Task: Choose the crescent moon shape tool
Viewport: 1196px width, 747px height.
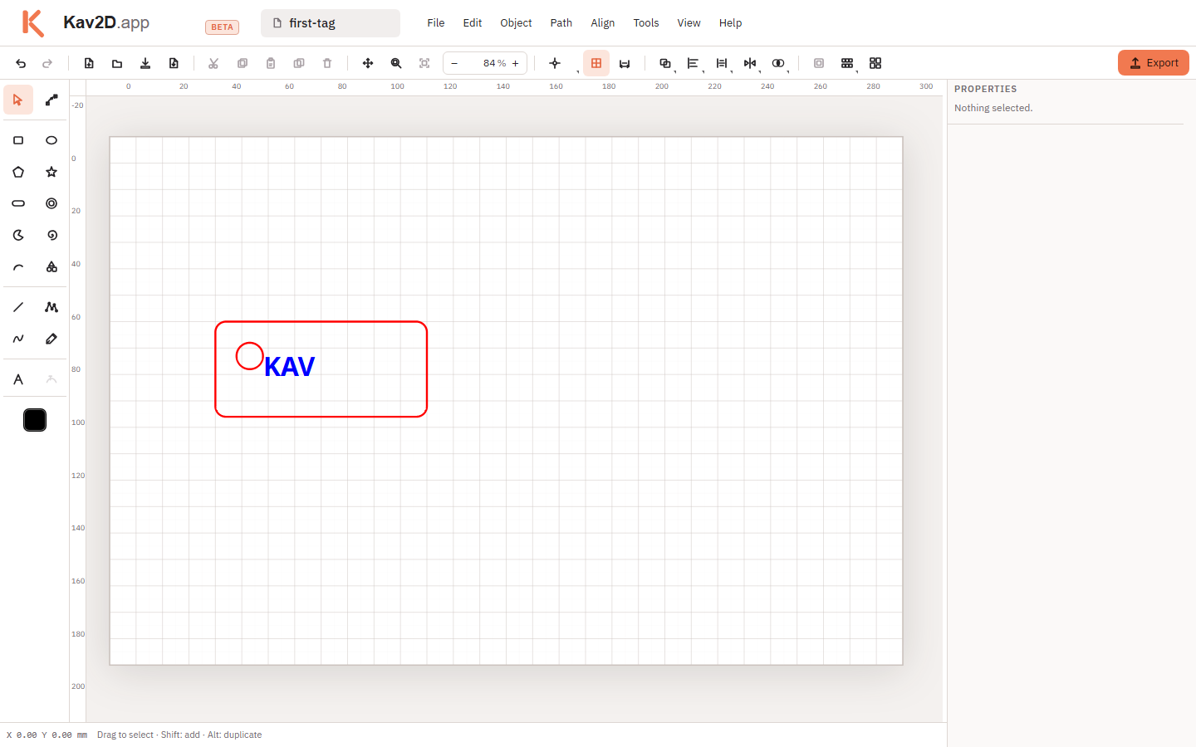Action: click(x=18, y=235)
